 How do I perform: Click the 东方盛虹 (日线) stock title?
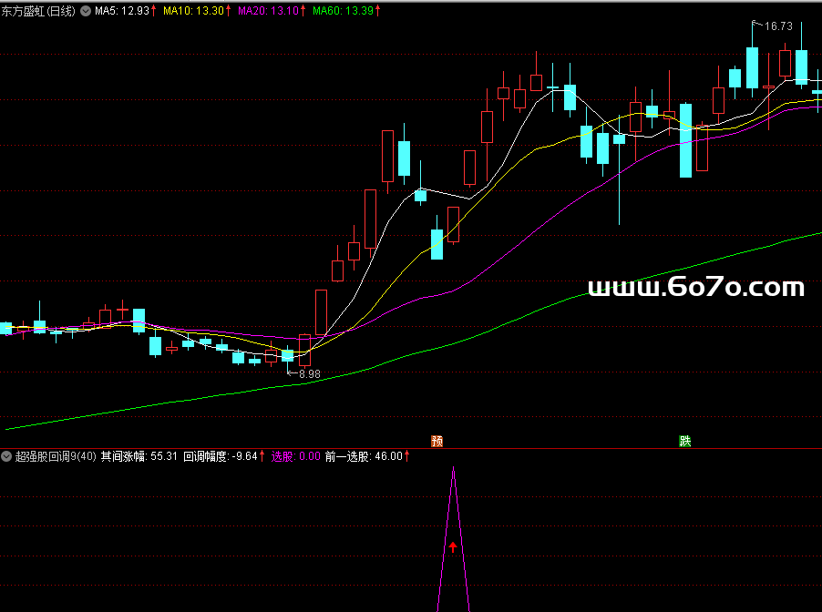38,11
